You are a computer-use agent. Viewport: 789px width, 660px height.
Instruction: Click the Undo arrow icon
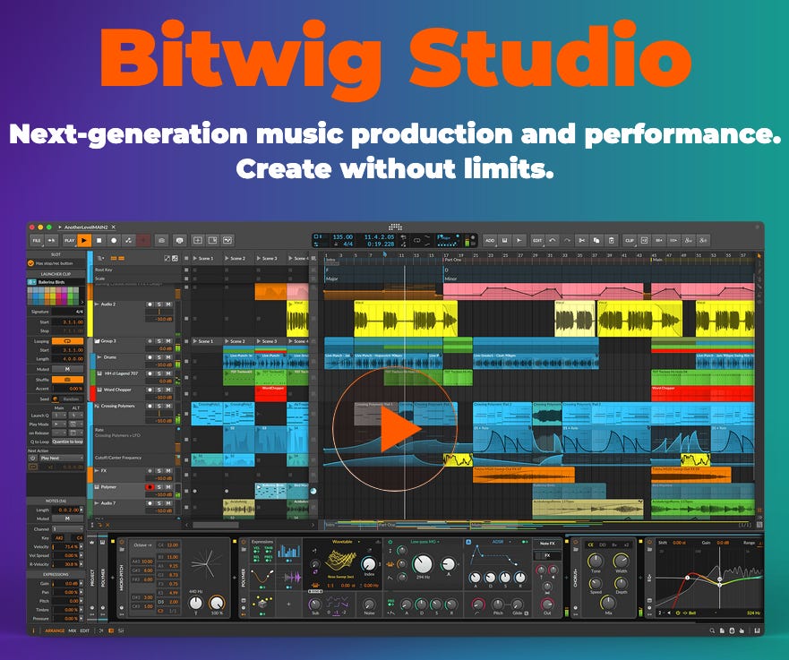[x=553, y=241]
